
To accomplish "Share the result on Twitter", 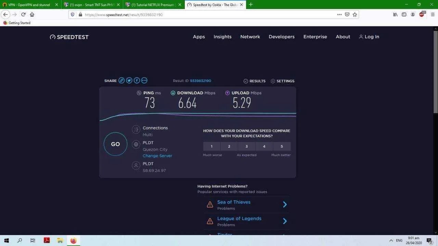I will (129, 81).
